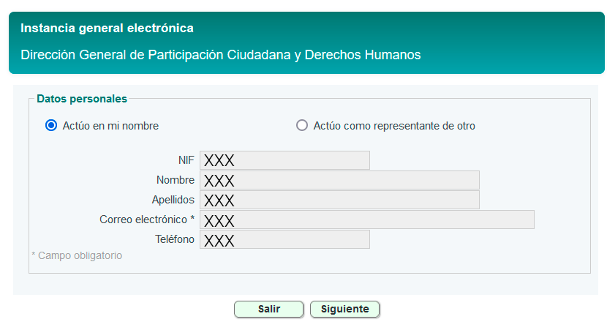Viewport: 607px width, 330px height.
Task: Click the 'Actúo en mi nombre' label text
Action: point(110,126)
